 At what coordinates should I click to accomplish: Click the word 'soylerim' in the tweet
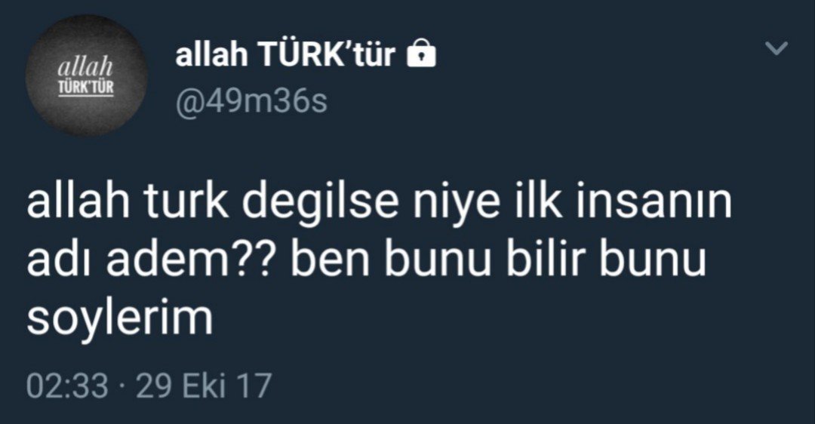[x=119, y=317]
